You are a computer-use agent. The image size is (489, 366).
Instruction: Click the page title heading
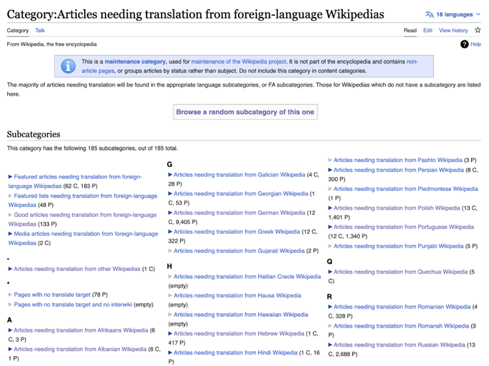point(196,14)
